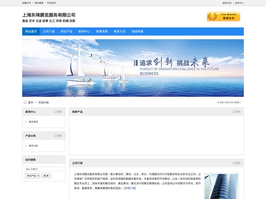The image size is (266, 199).
Task: Open the 供应产品 search type dropdown
Action: pos(33,176)
